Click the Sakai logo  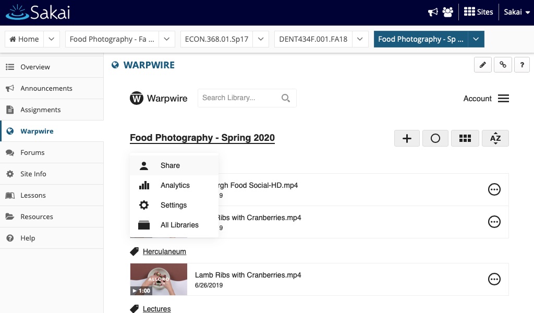(x=38, y=13)
